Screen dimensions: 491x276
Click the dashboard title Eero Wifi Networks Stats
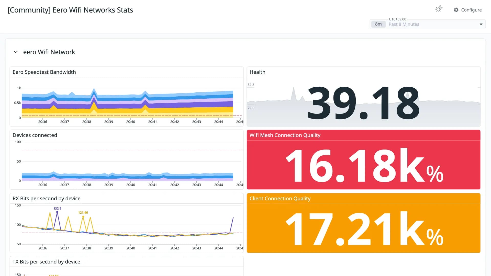(70, 10)
